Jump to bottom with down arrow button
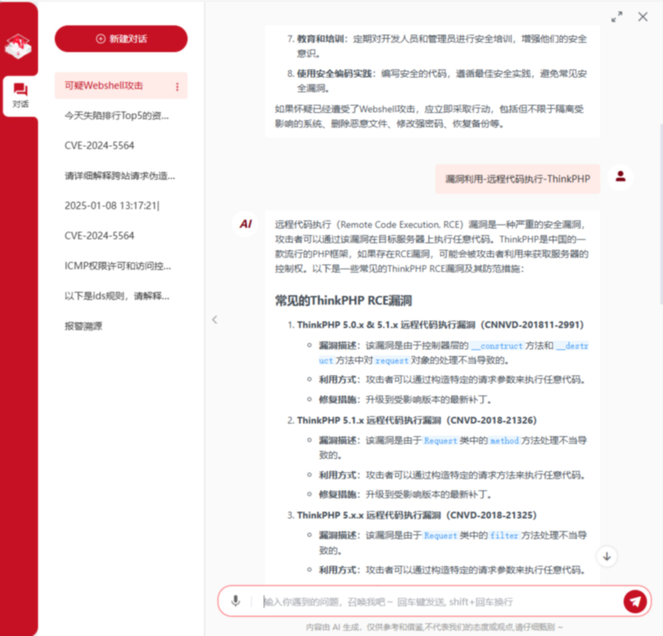Screen dimensions: 663x636 606,556
